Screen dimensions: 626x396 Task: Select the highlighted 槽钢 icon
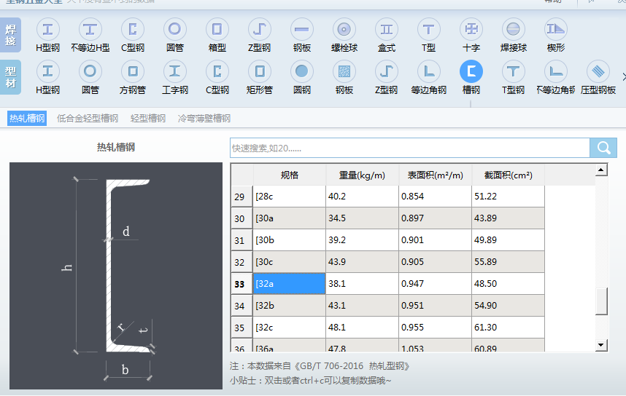[471, 72]
